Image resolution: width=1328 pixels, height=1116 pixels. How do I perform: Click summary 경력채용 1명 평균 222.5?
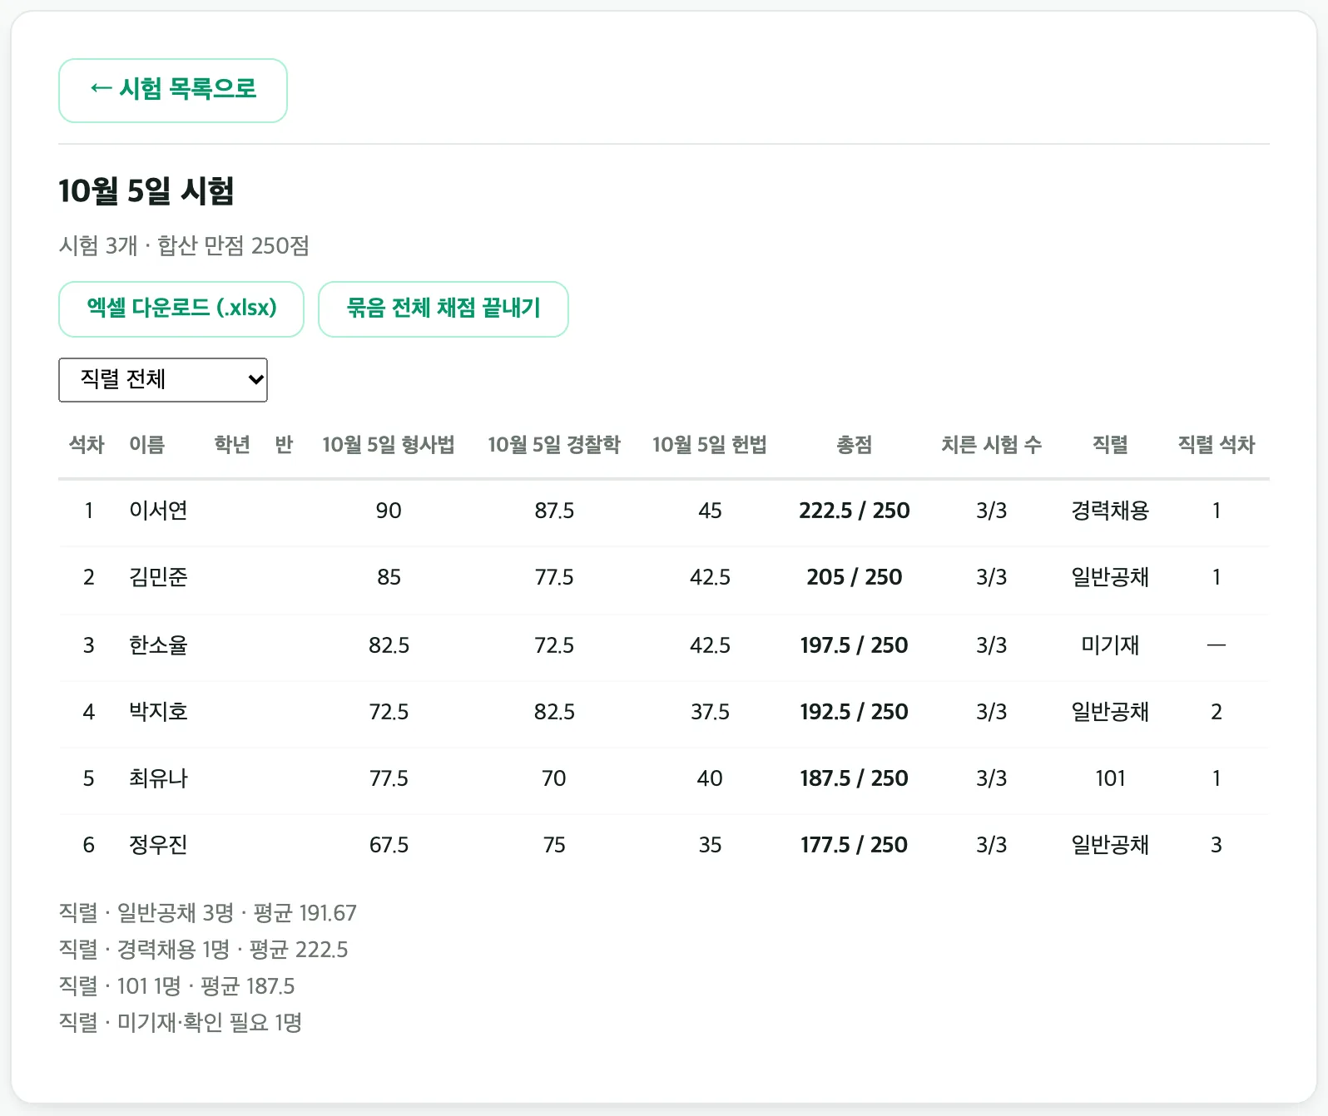[204, 950]
